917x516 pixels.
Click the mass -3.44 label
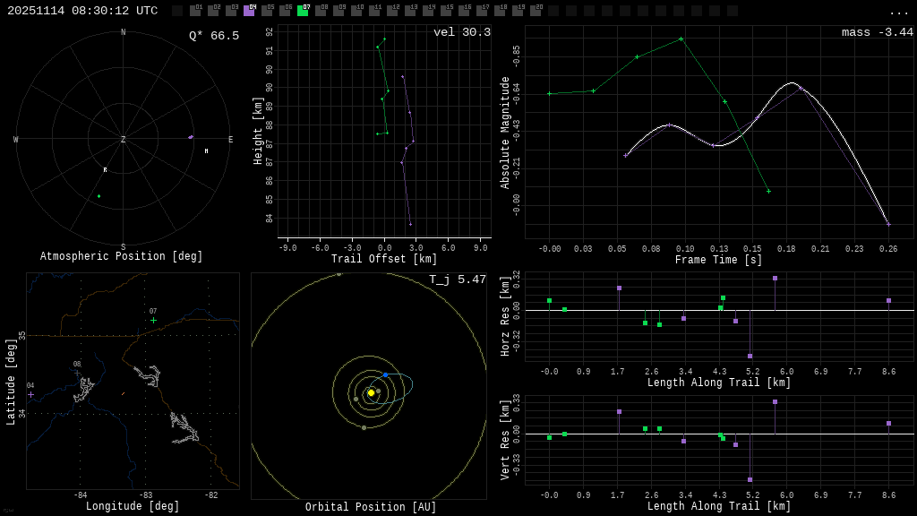(x=877, y=32)
